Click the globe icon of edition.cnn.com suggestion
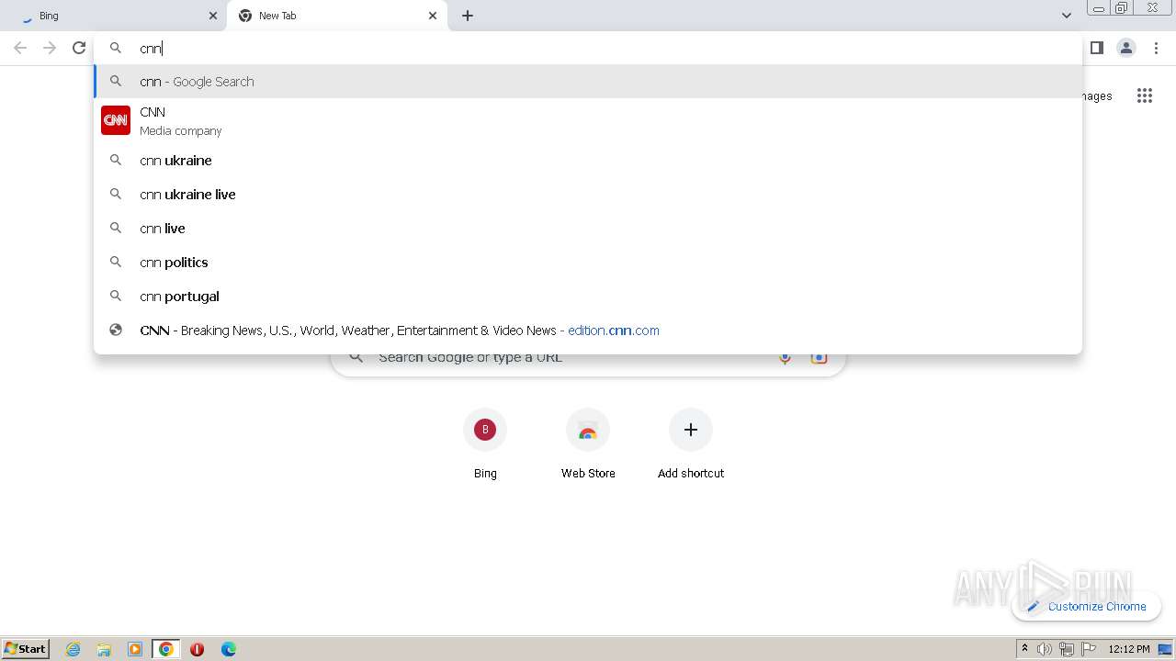This screenshot has width=1176, height=661. click(116, 330)
